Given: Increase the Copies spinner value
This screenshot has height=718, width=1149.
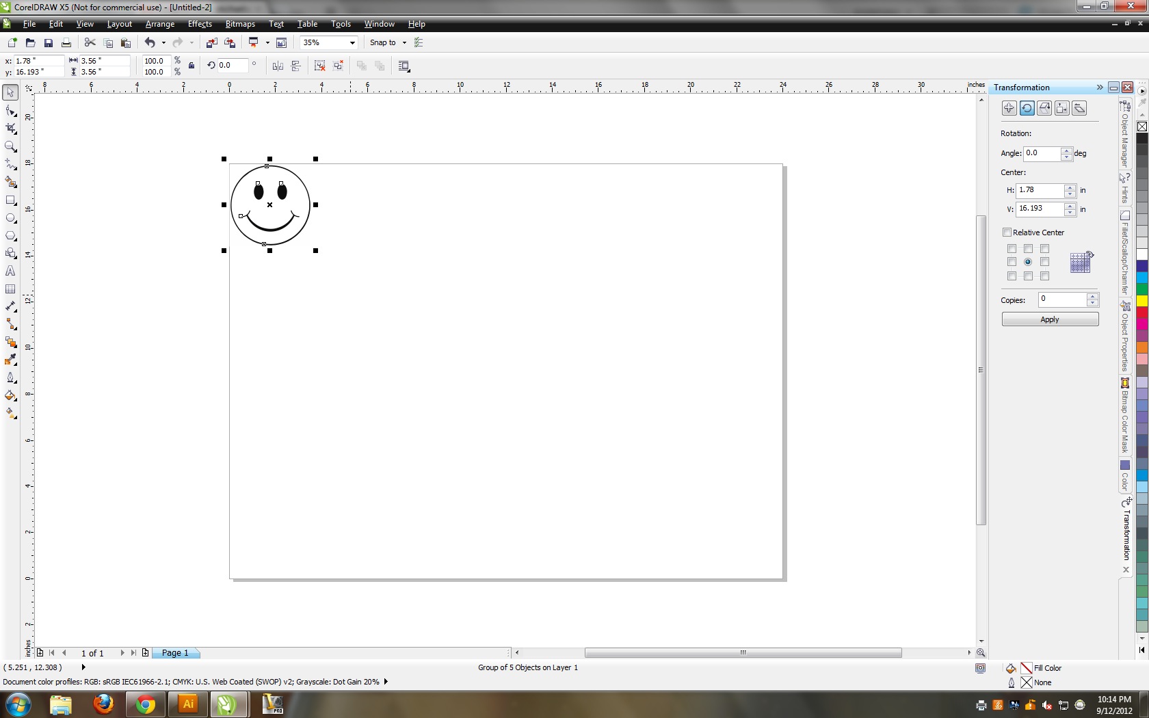Looking at the screenshot, I should [1092, 297].
